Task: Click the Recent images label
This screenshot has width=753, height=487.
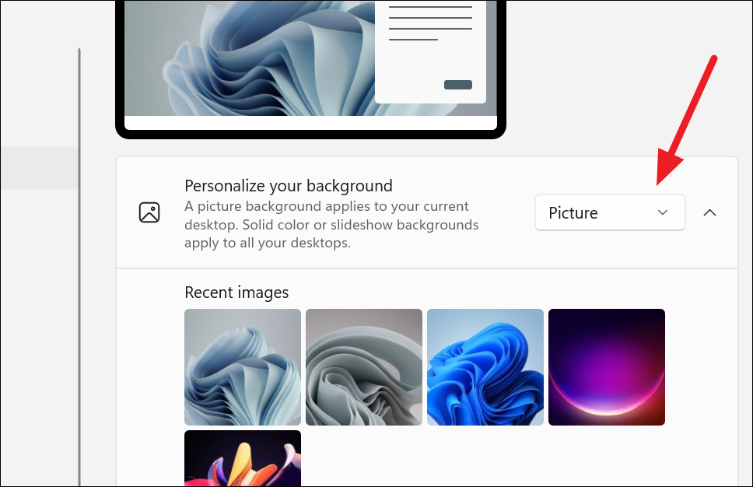Action: coord(236,292)
